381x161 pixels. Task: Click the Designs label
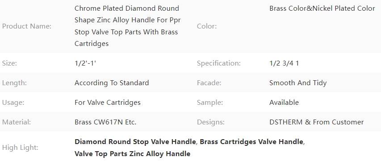coord(211,122)
